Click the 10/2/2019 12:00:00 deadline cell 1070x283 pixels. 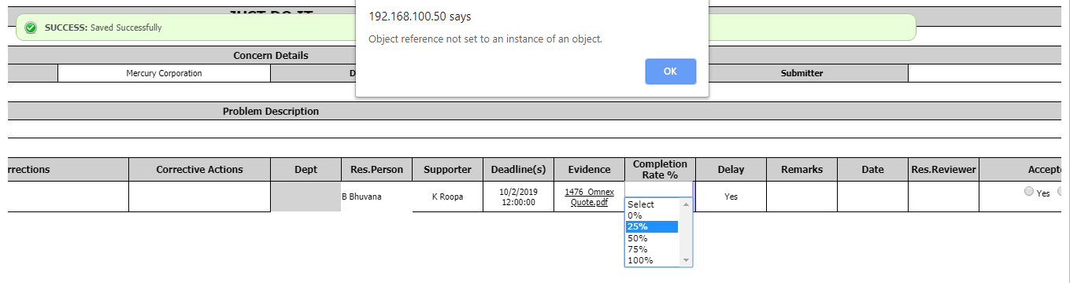518,197
